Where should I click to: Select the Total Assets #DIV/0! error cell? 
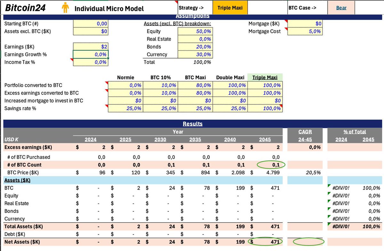pyautogui.click(x=340, y=226)
